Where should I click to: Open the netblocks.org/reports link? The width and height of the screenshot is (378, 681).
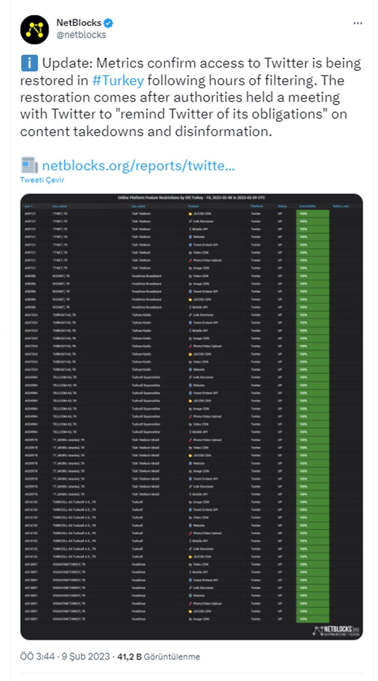pos(138,165)
